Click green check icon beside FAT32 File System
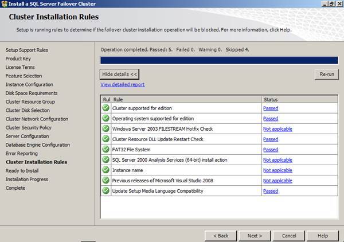This screenshot has height=242, width=344. (105, 149)
